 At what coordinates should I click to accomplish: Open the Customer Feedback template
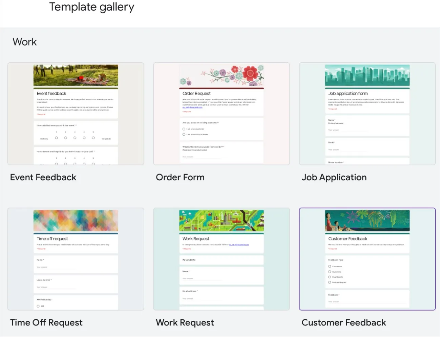367,259
